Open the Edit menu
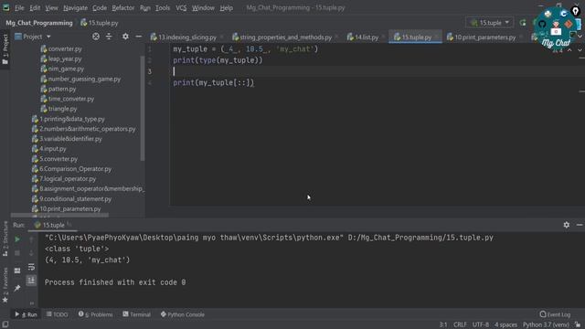The height and width of the screenshot is (329, 585). [35, 7]
